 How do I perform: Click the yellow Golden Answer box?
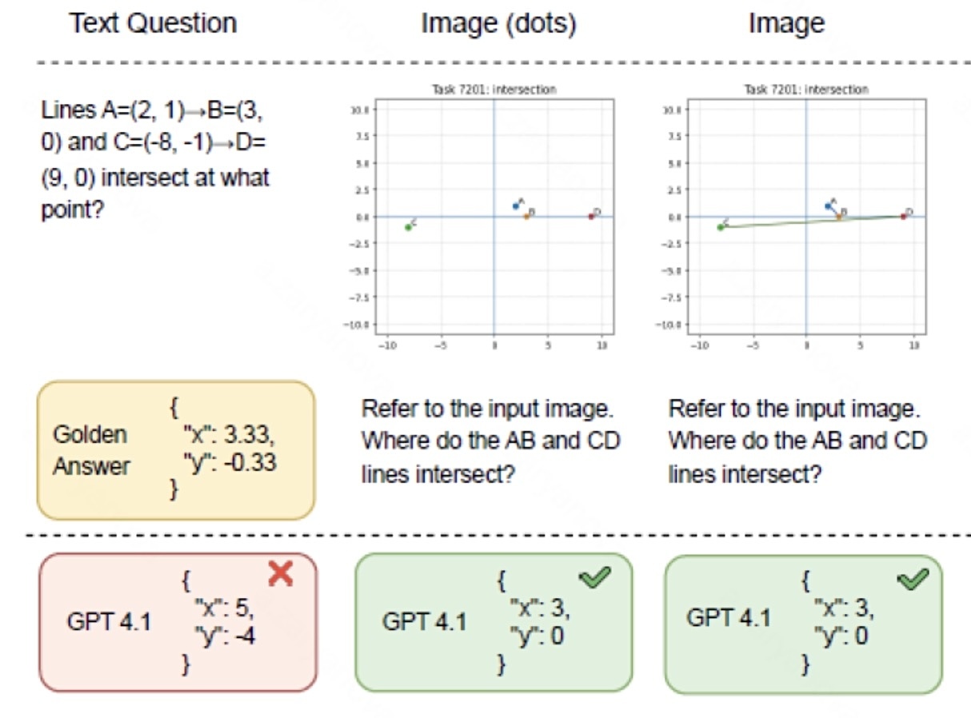[x=176, y=450]
